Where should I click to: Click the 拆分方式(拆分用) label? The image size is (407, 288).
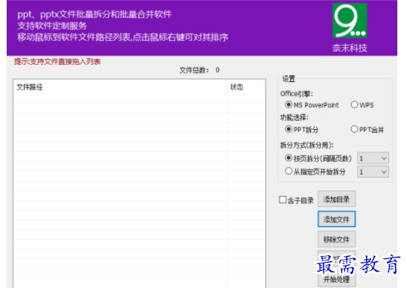click(x=307, y=145)
